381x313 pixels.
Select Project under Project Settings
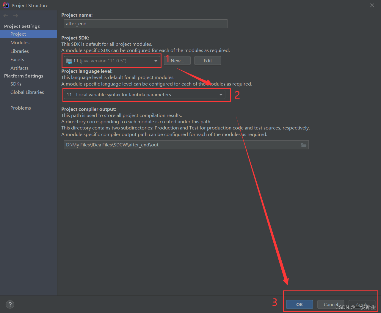[x=29, y=34]
